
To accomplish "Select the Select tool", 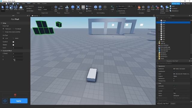I will coord(3,8).
